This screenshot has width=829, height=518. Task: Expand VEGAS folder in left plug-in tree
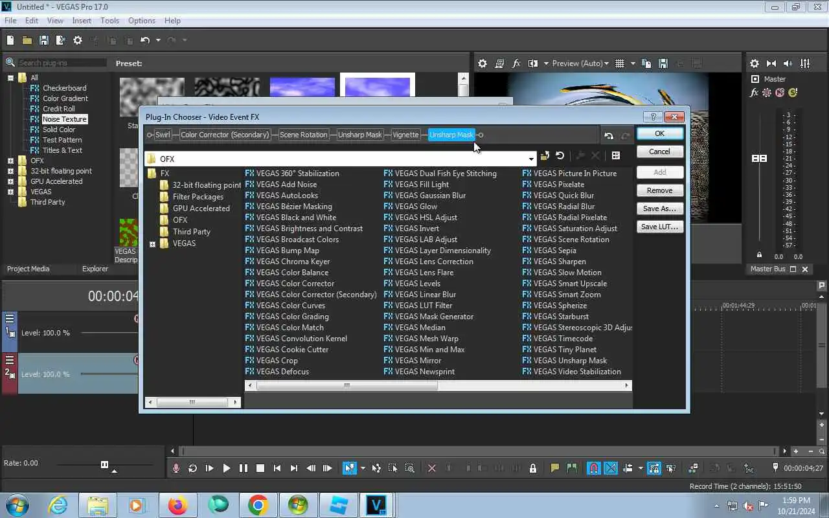(10, 192)
